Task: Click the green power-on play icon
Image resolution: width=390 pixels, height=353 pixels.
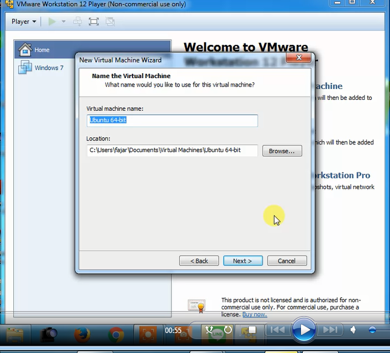Action: (x=51, y=22)
